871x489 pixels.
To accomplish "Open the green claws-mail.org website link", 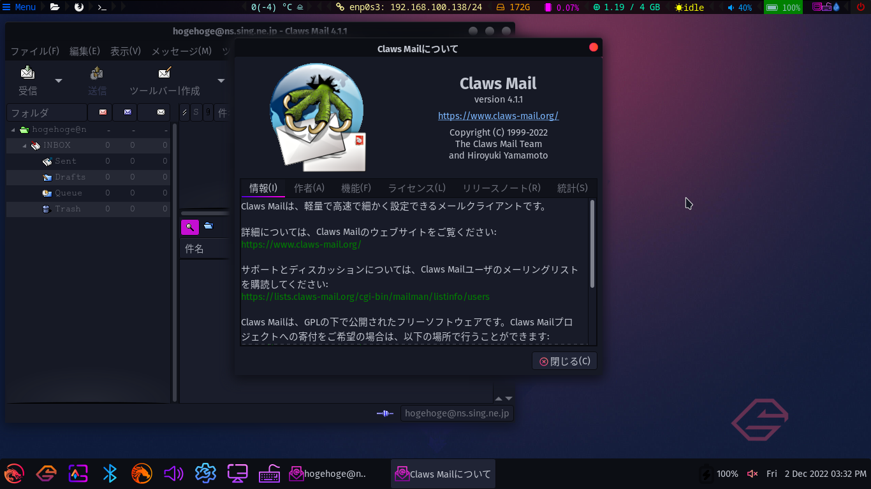I will [x=301, y=244].
